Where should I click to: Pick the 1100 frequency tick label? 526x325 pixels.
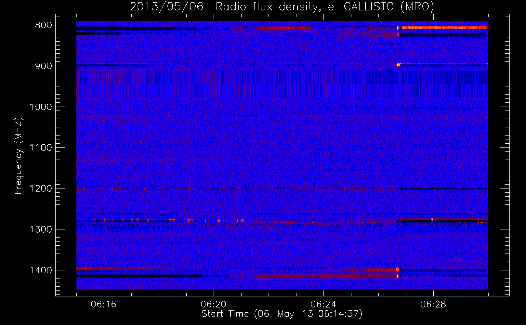[41, 148]
